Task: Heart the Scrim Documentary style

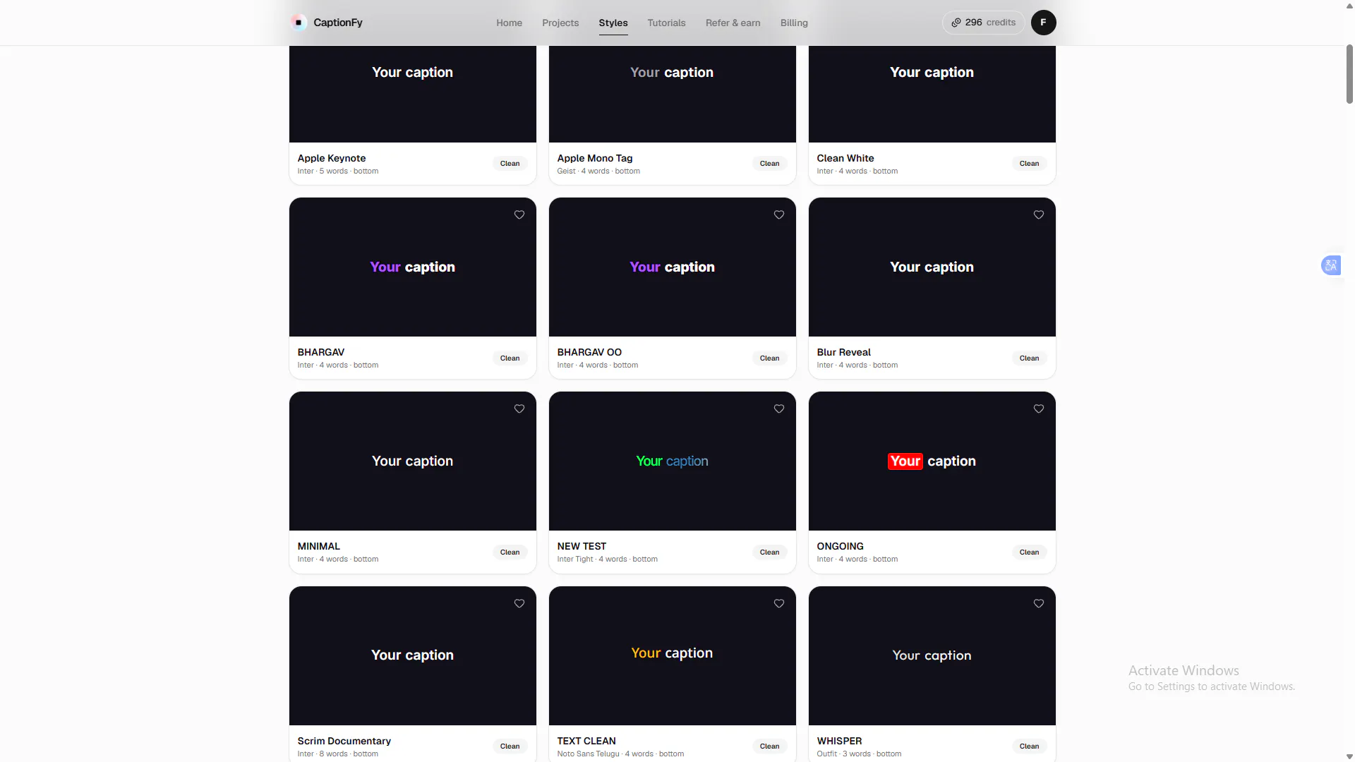Action: [519, 603]
